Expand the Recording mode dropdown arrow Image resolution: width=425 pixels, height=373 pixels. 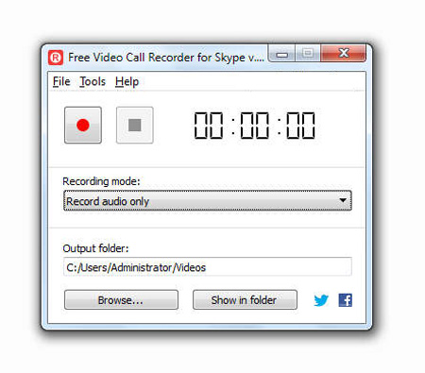pos(343,200)
